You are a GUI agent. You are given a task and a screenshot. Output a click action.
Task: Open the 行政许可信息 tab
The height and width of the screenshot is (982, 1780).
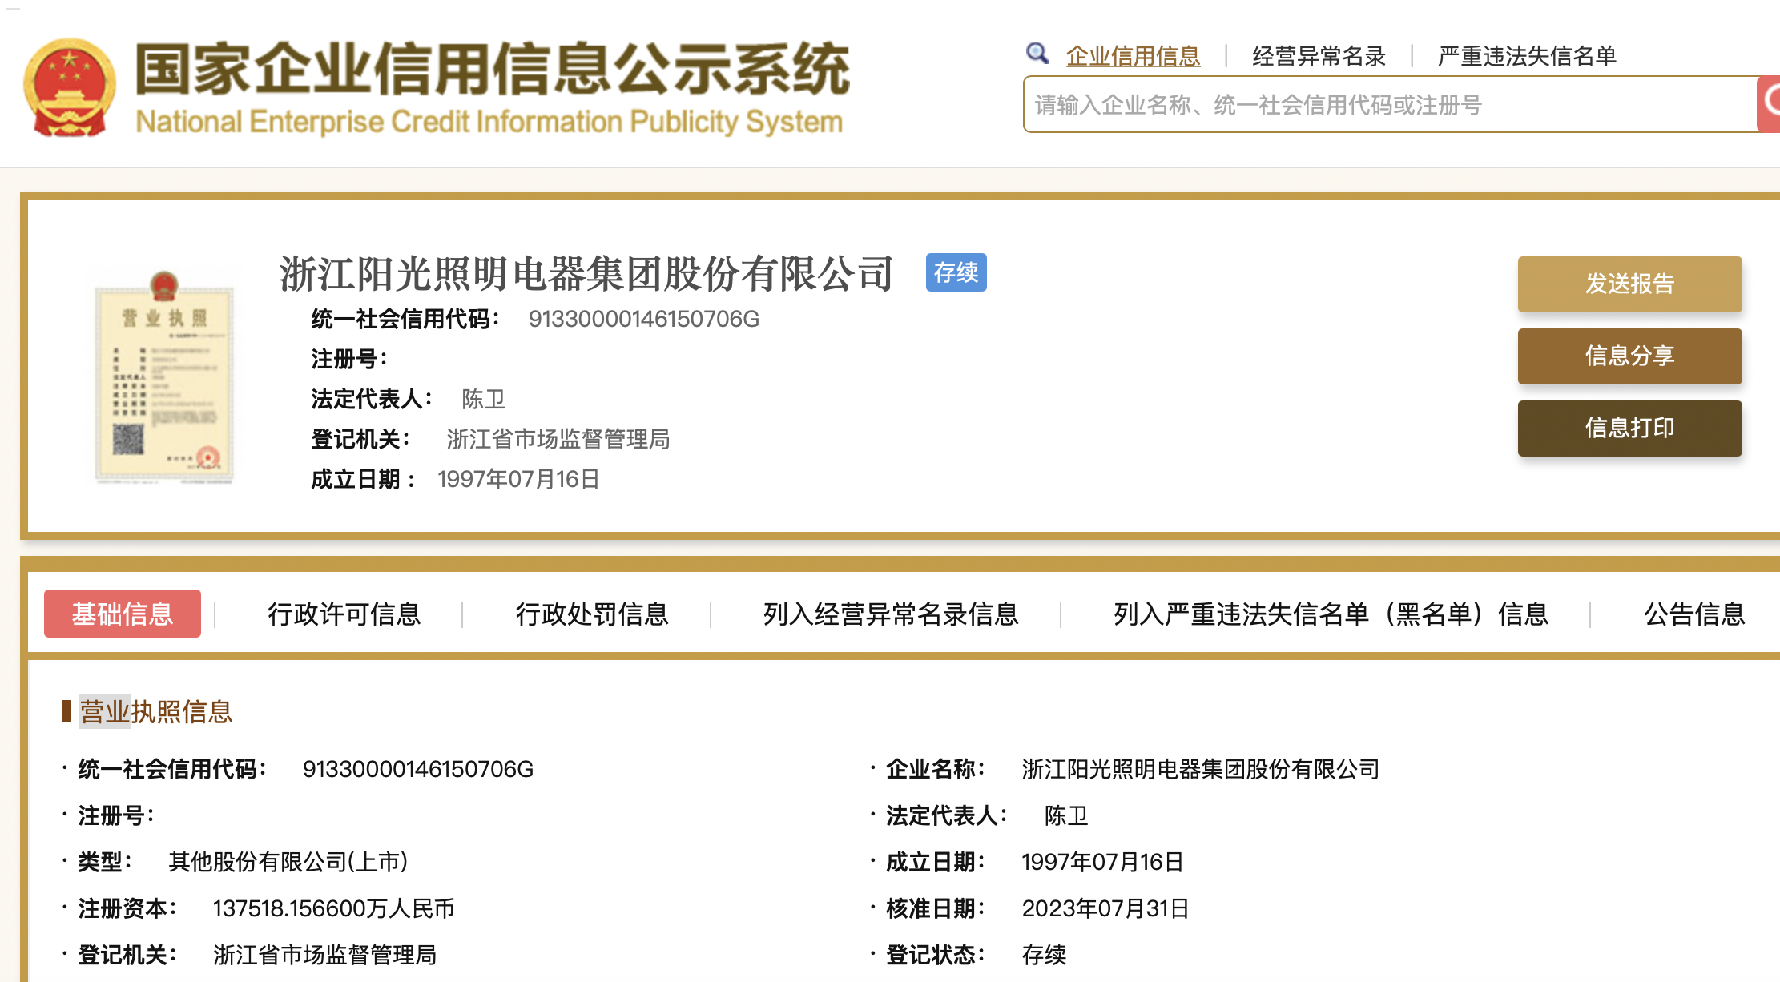[344, 614]
